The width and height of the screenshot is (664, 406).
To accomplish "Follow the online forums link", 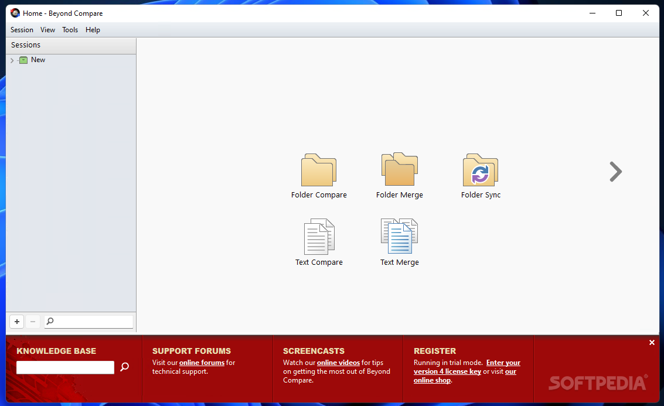I will (202, 363).
